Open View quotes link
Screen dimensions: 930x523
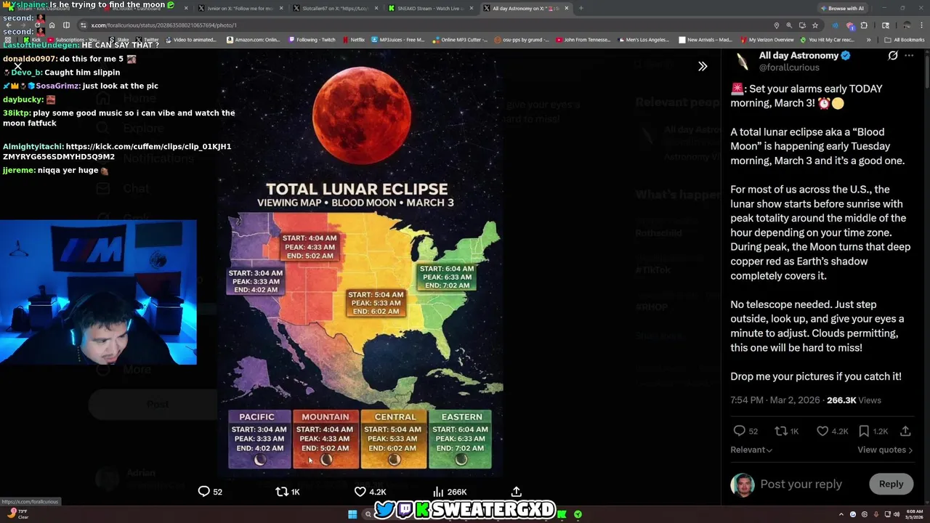click(885, 450)
